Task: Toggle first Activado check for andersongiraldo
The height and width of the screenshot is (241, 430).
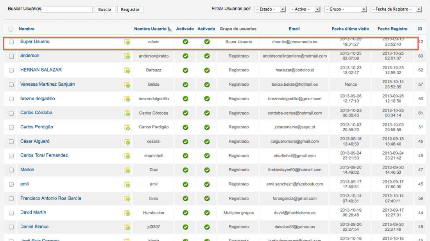Action: click(x=185, y=56)
